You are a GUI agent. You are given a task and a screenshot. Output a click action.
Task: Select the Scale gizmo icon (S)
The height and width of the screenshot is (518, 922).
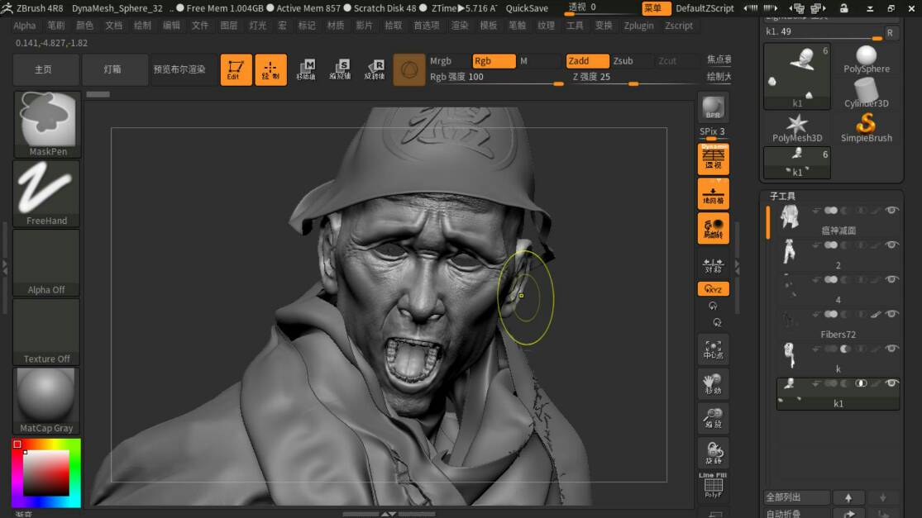[340, 69]
